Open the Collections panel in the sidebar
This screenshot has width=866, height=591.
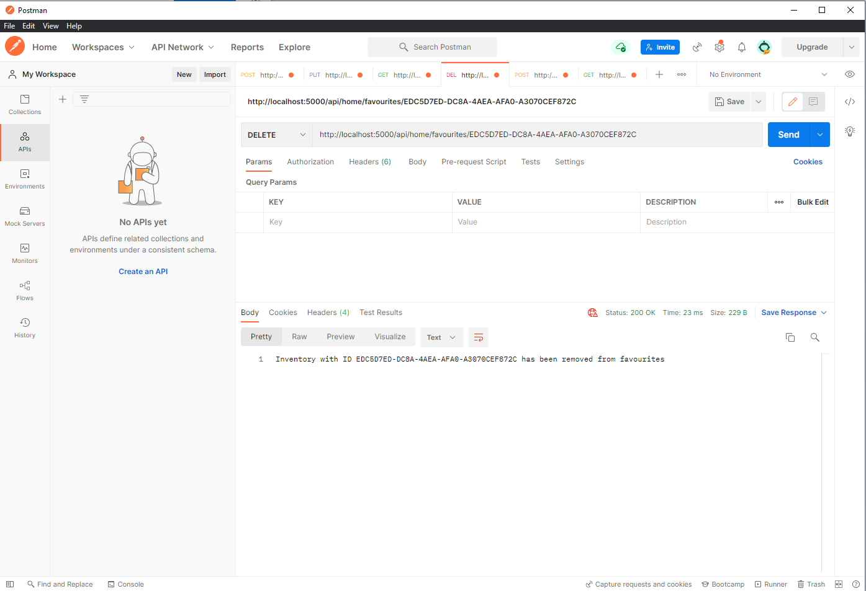[x=24, y=104]
